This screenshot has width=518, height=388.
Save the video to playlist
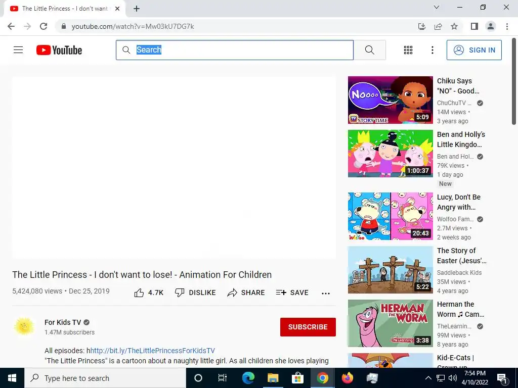click(292, 293)
